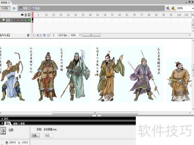Viewport: 194px width, 145px height.
Task: Open the 100% zoom dropdown
Action: tap(193, 9)
